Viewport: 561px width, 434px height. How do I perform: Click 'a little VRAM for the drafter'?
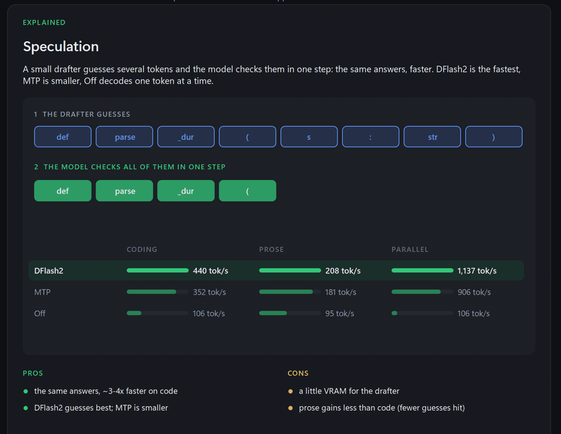point(349,391)
